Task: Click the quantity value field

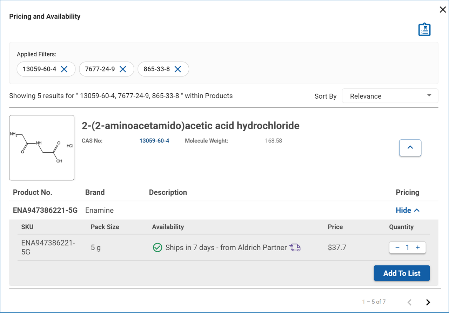Action: coord(408,247)
